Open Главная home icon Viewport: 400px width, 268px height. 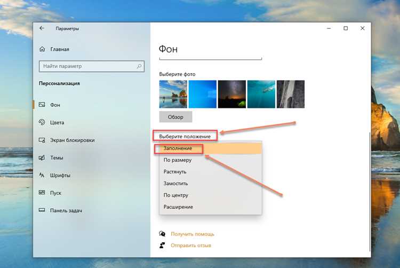[42, 49]
